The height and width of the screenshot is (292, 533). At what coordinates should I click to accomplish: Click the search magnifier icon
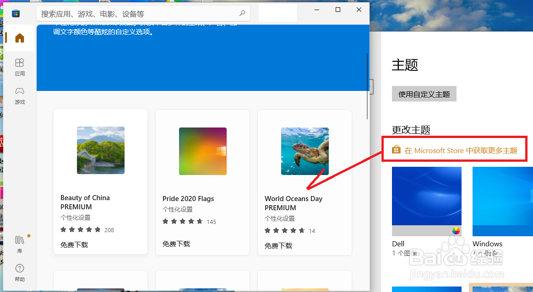[242, 14]
